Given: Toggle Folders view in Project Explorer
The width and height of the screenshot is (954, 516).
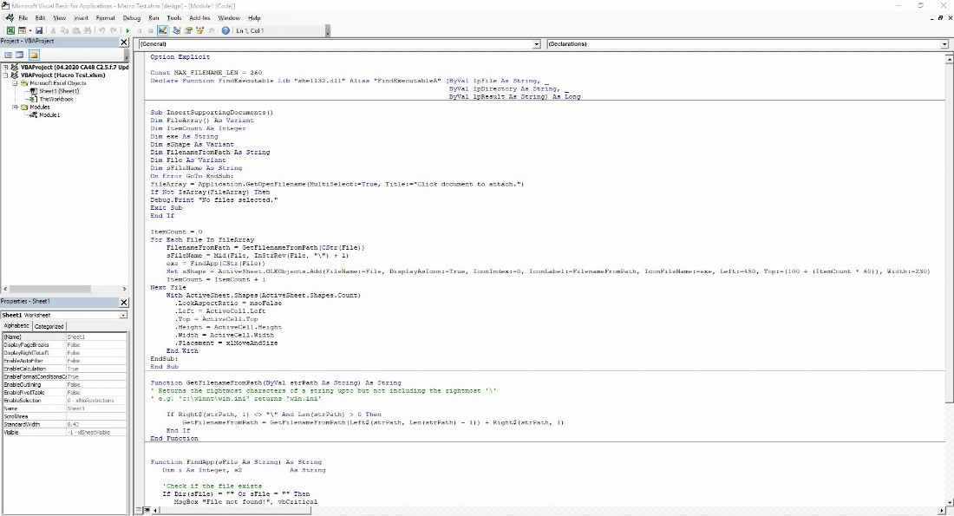Looking at the screenshot, I should (34, 55).
